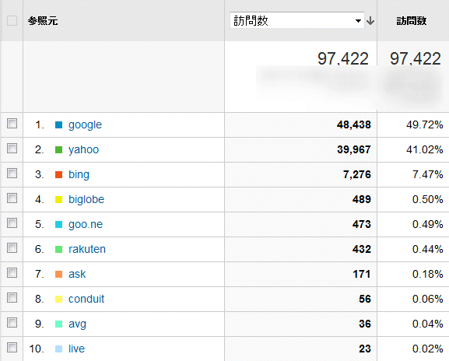Toggle the select-all checkbox in header
The image size is (449, 361).
pyautogui.click(x=12, y=20)
